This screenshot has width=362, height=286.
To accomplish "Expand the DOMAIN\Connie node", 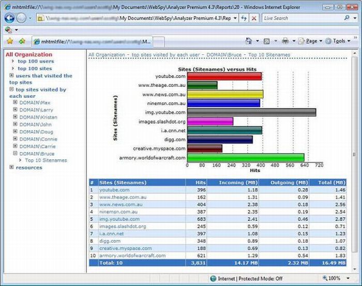I will [x=15, y=139].
